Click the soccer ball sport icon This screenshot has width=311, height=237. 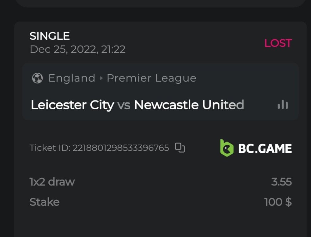click(x=37, y=78)
